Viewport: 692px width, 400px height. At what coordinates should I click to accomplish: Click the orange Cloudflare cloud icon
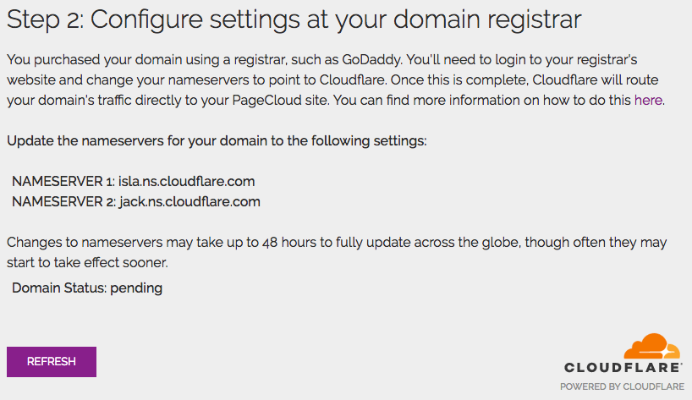click(x=651, y=347)
